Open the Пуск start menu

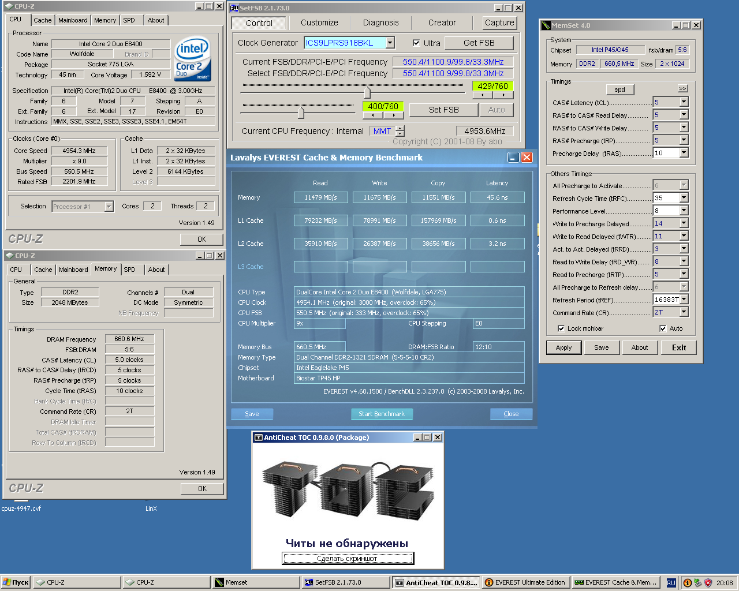(16, 582)
